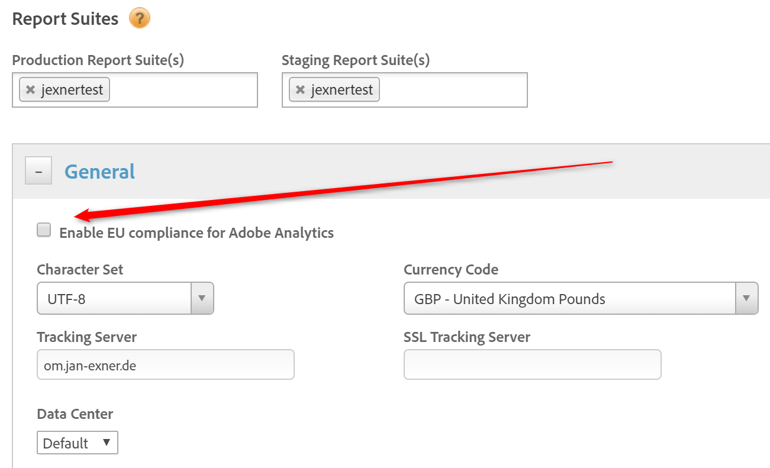Screen dimensions: 770x468
Task: Click the Character Set dropdown arrow button
Action: (202, 298)
